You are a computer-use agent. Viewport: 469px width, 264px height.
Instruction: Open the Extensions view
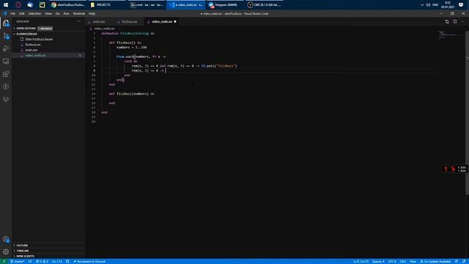tap(6, 73)
